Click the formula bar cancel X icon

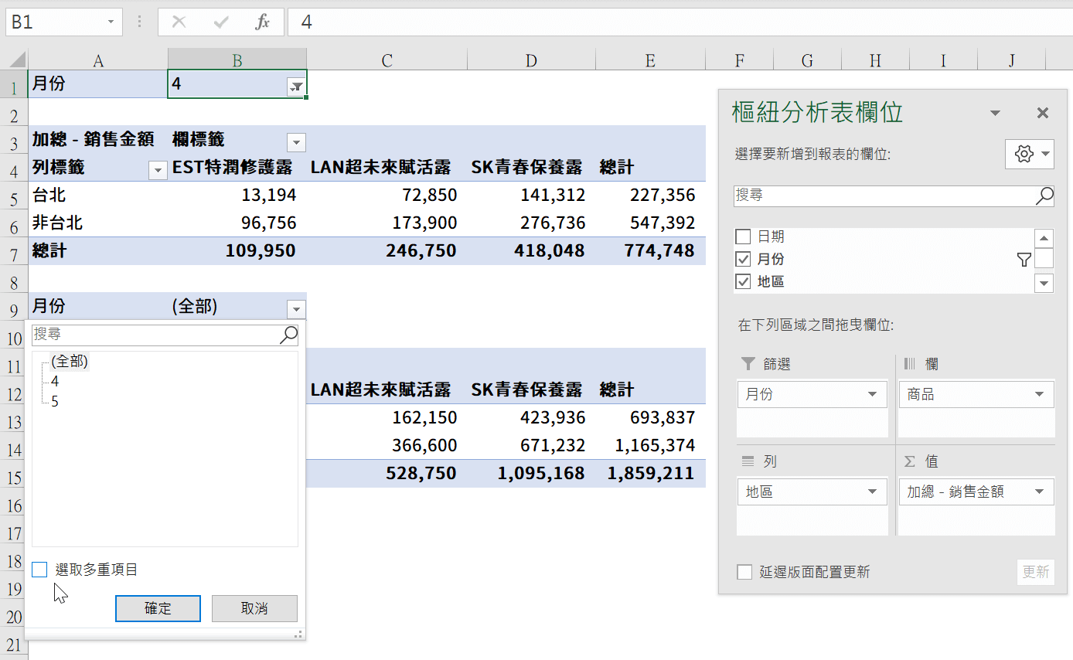pyautogui.click(x=179, y=22)
